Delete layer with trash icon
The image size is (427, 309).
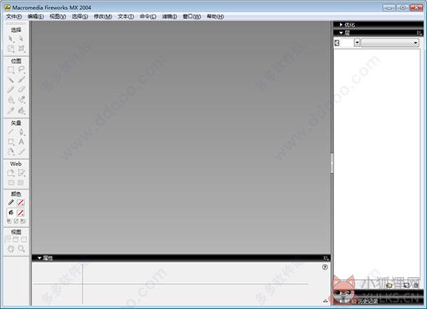pyautogui.click(x=416, y=285)
